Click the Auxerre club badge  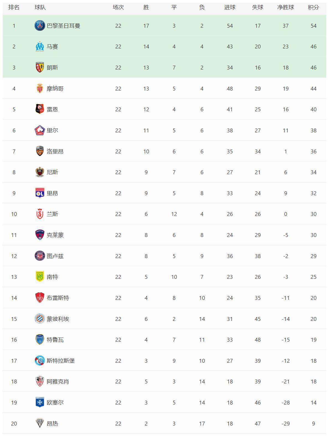click(x=40, y=403)
